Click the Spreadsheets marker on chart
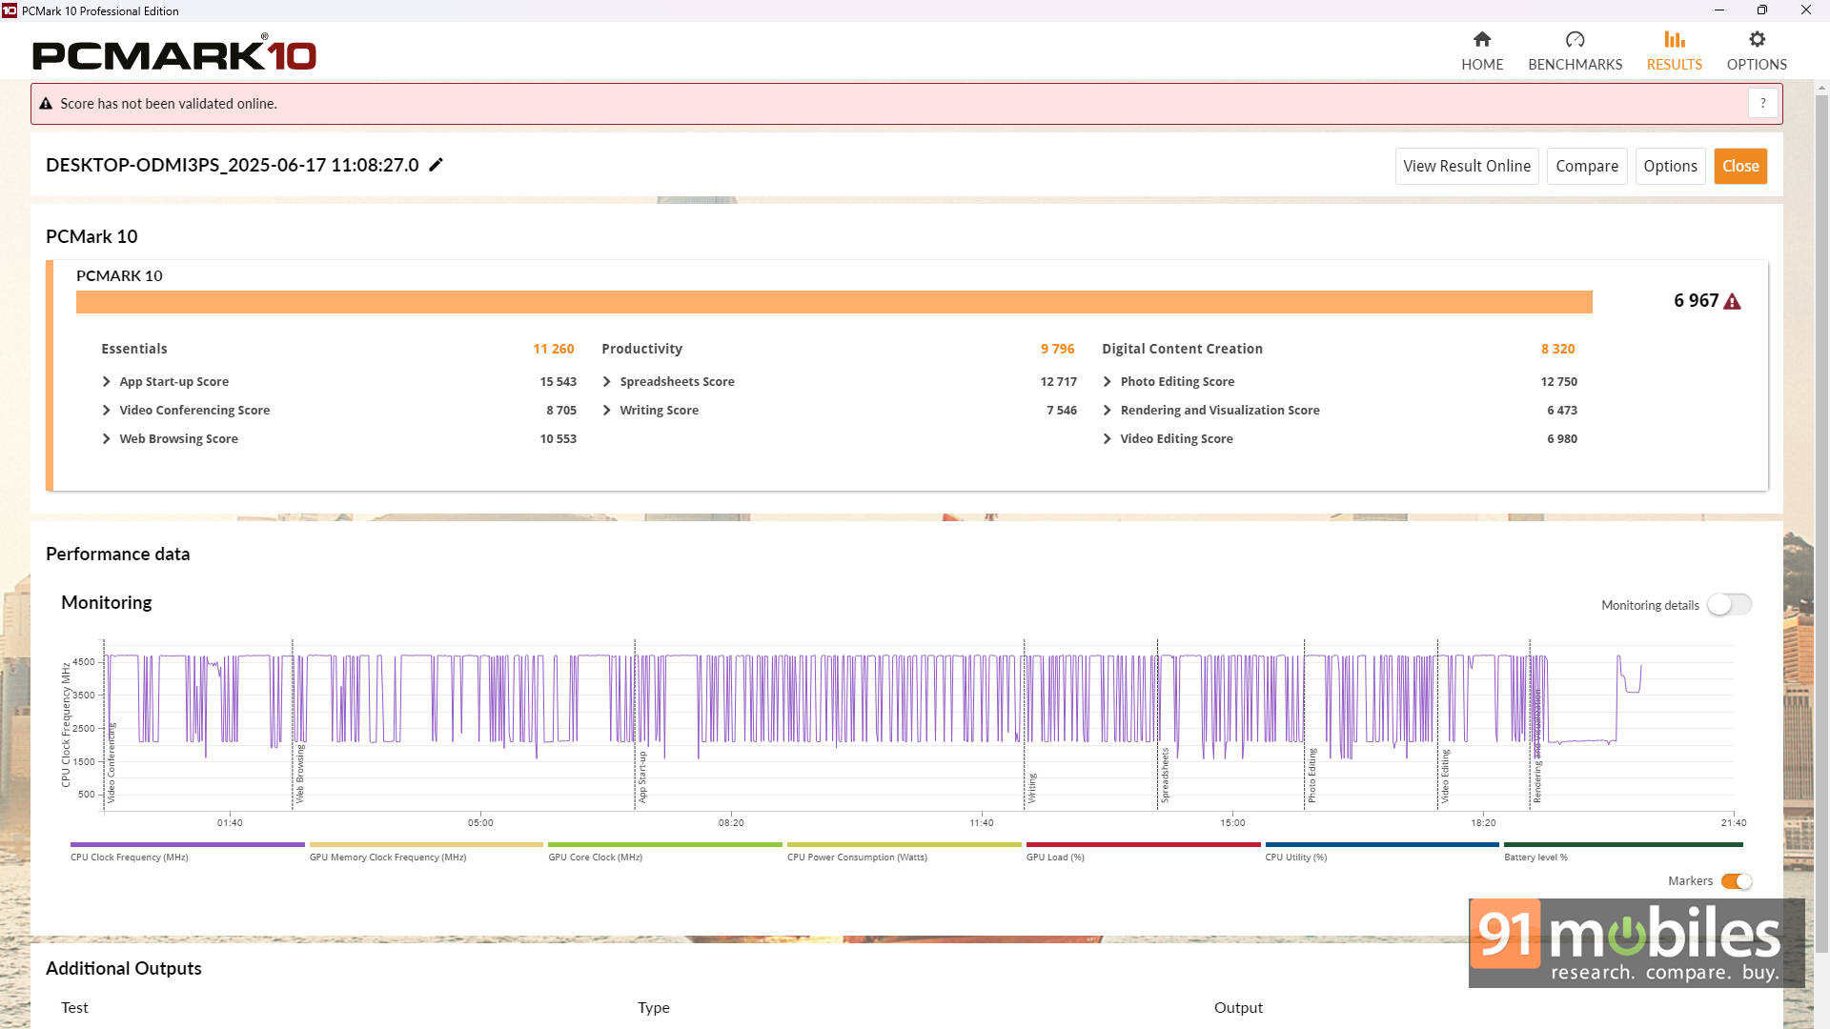The width and height of the screenshot is (1830, 1029). click(x=1164, y=775)
